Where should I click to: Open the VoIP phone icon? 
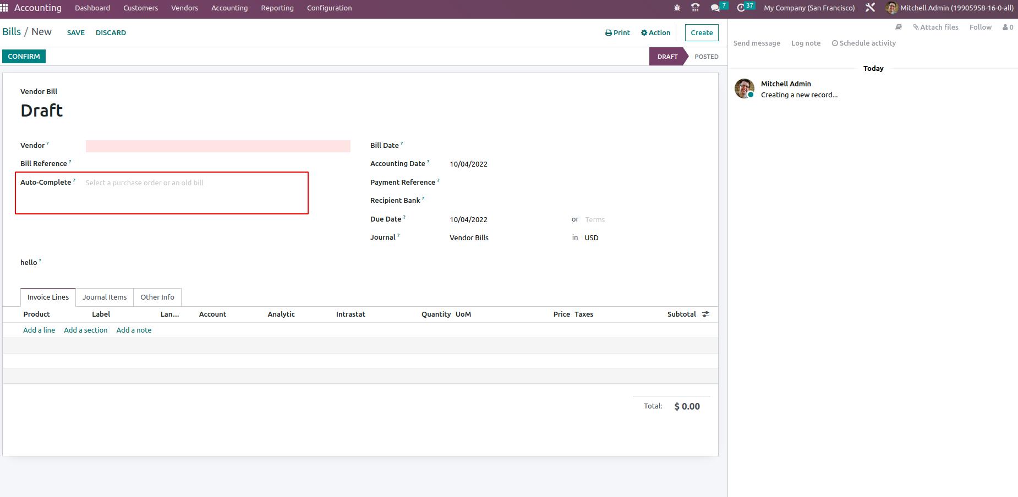coord(696,8)
